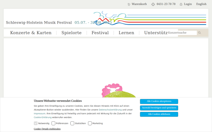Expand Cookie-Details einblenden
Screen dimensions: 212x132
(47, 129)
